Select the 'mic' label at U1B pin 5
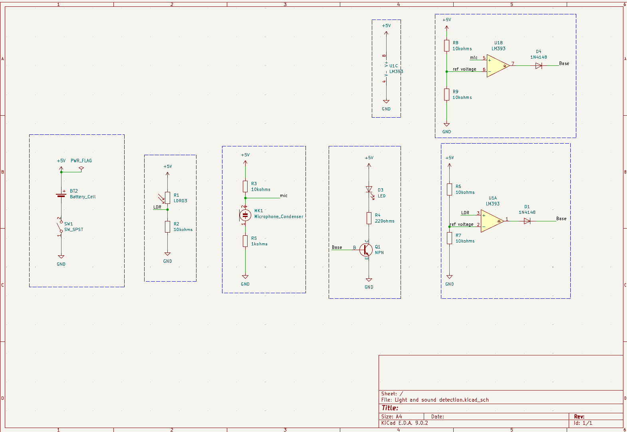627x432 pixels. (474, 58)
